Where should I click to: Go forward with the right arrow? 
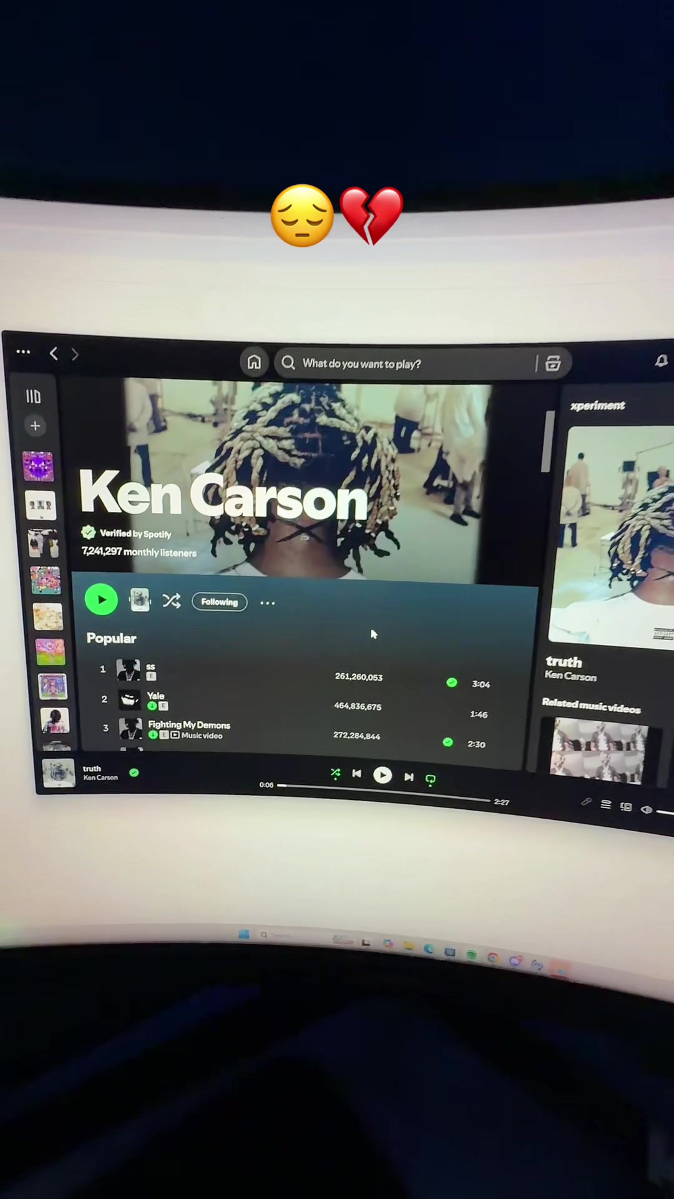click(75, 355)
